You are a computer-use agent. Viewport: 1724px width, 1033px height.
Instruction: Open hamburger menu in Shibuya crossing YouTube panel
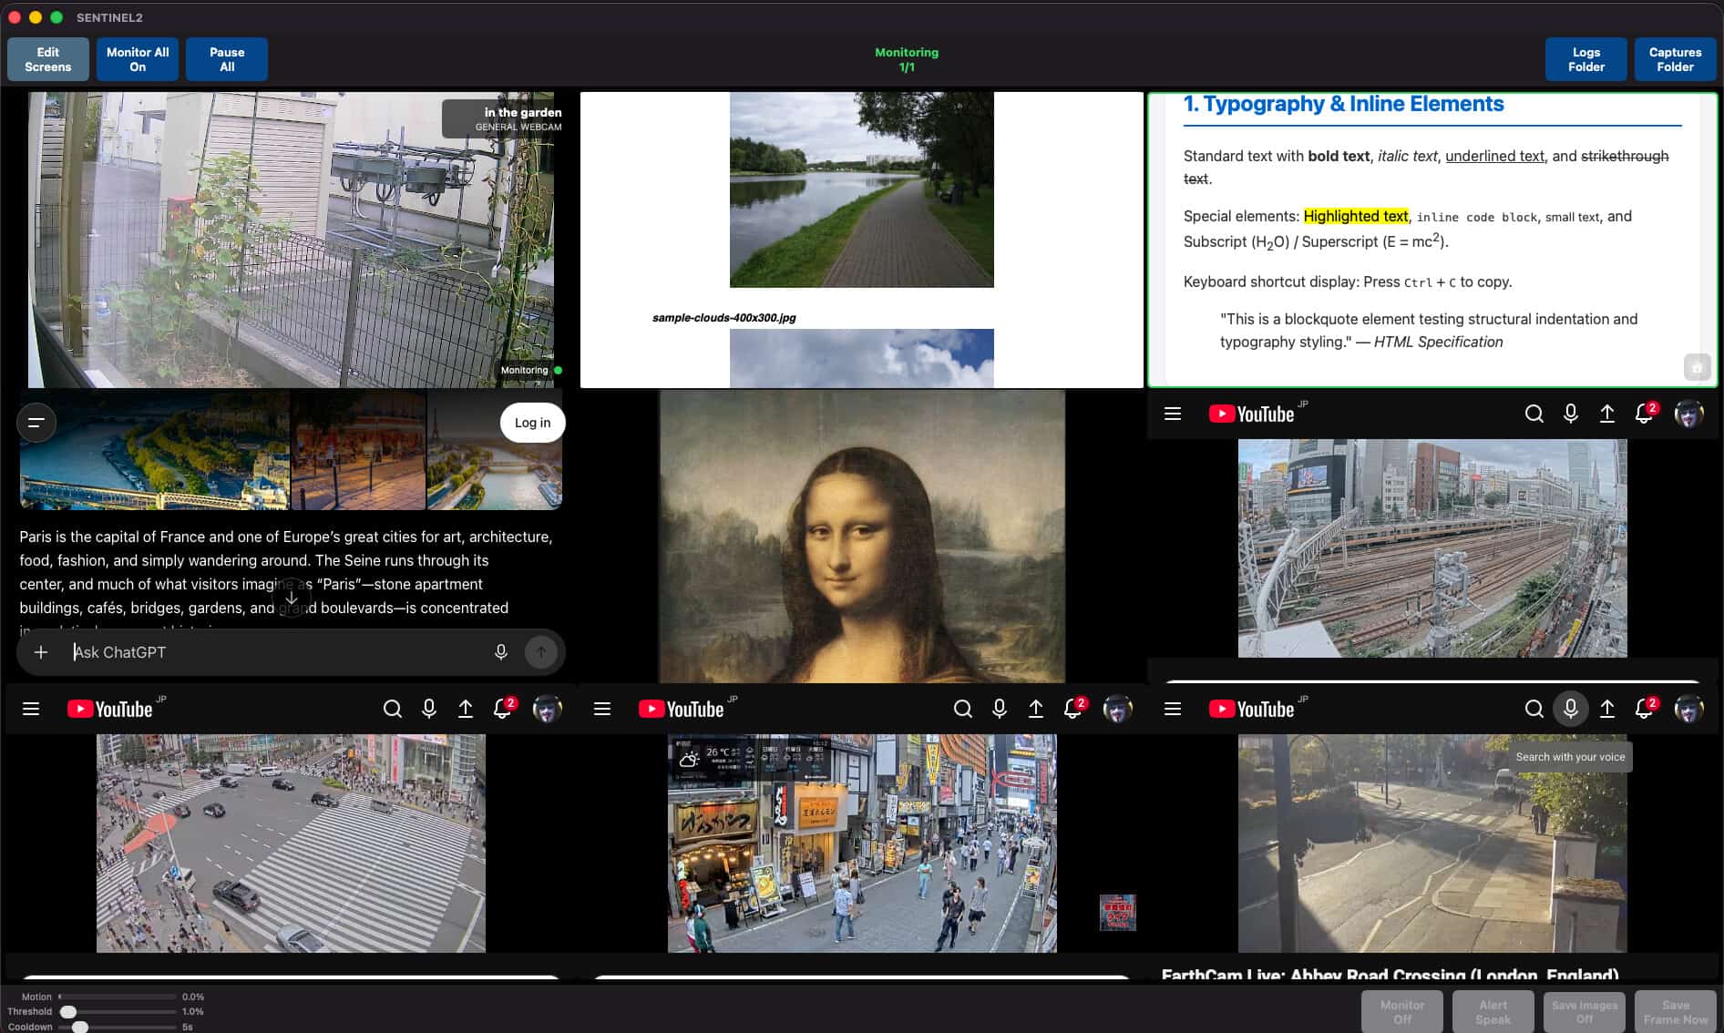click(x=31, y=709)
